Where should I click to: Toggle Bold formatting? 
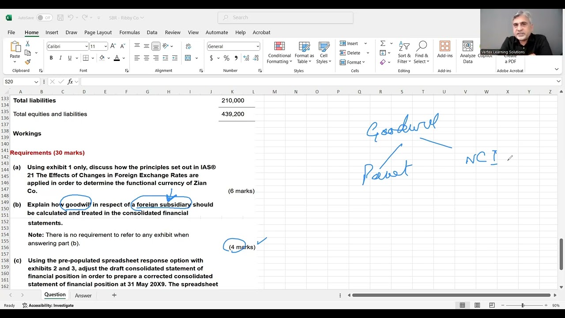tap(51, 58)
